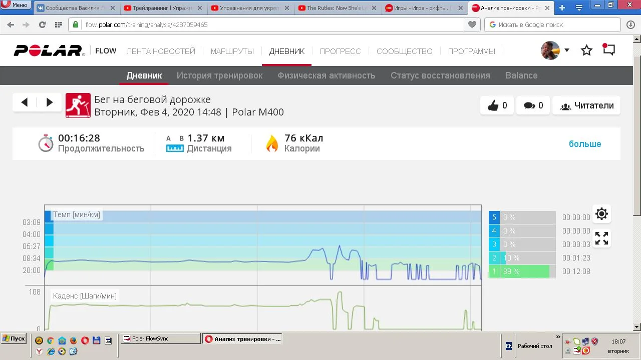
Task: Go forward in browser history
Action: tap(26, 24)
